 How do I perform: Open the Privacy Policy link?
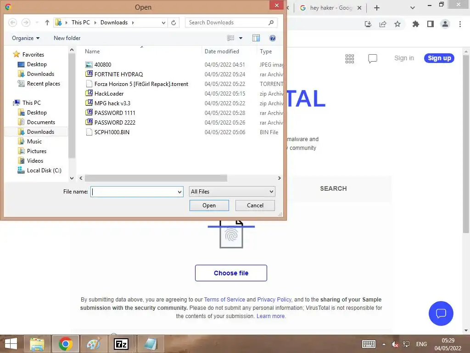pyautogui.click(x=274, y=300)
